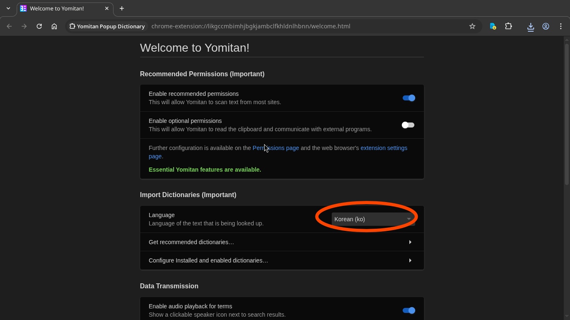This screenshot has height=320, width=570.
Task: Open the Chrome three-dot menu
Action: point(561,26)
